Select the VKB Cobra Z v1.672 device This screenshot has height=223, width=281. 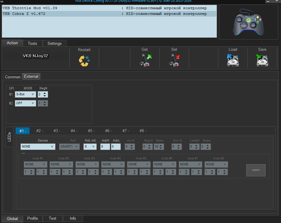[109, 14]
